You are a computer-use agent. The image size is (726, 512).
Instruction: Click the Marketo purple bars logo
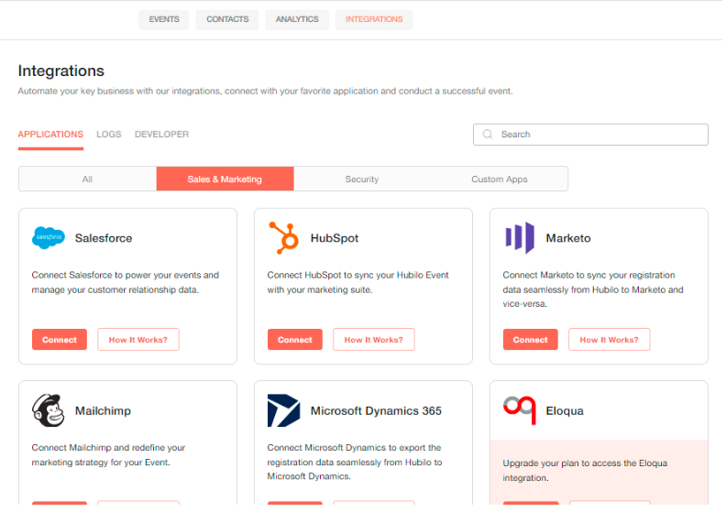(520, 238)
